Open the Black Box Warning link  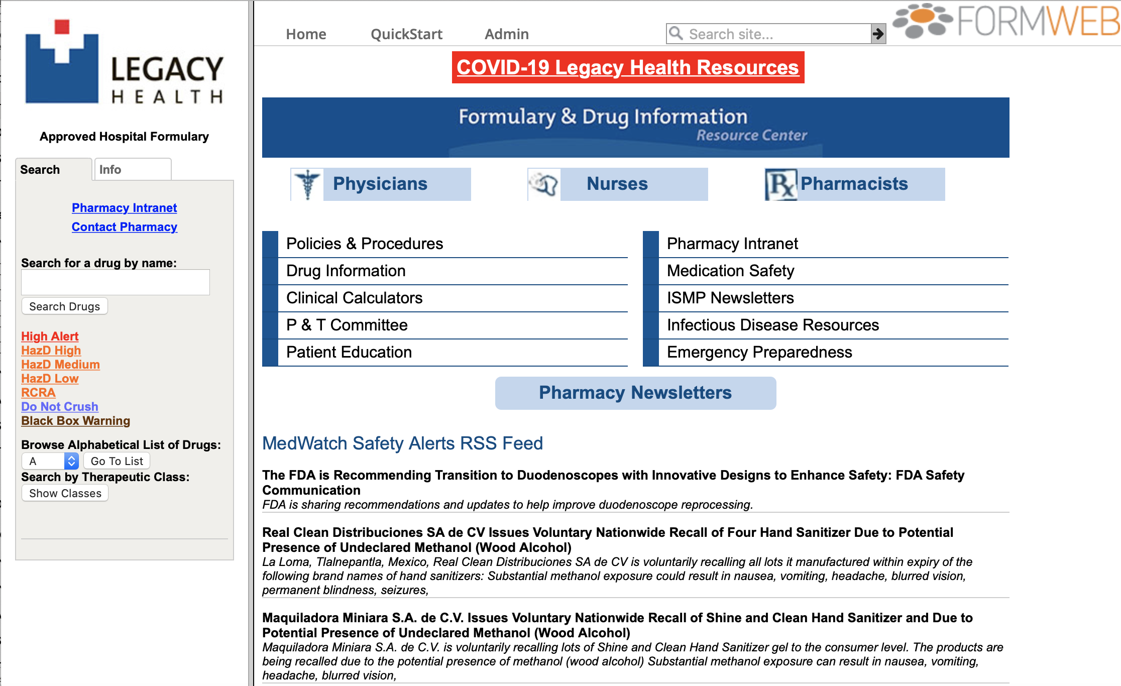tap(75, 421)
